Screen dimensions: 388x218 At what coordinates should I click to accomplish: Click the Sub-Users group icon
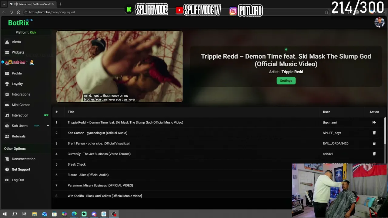7,126
